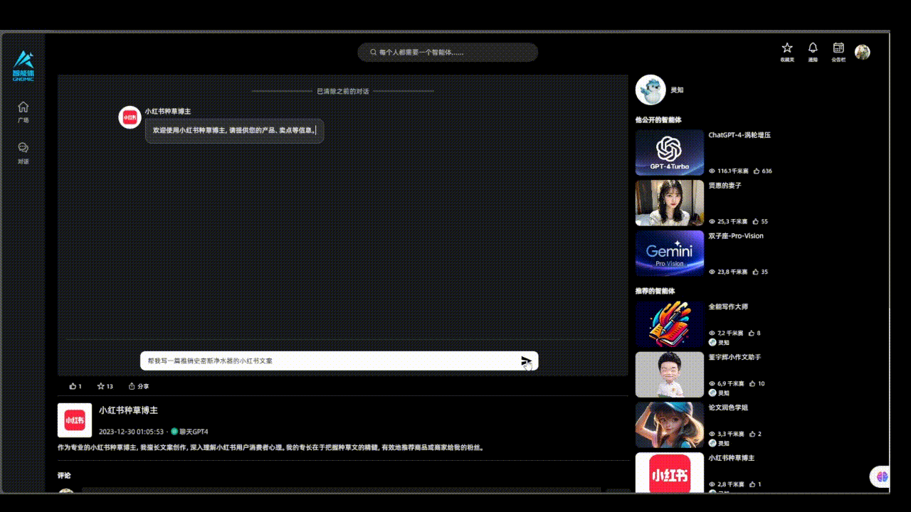Click the GNOMIC logo at top left

click(23, 65)
